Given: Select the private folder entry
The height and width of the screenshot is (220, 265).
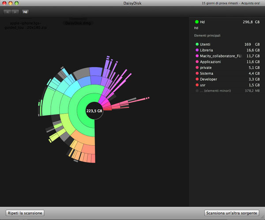Looking at the screenshot, I should click(206, 67).
